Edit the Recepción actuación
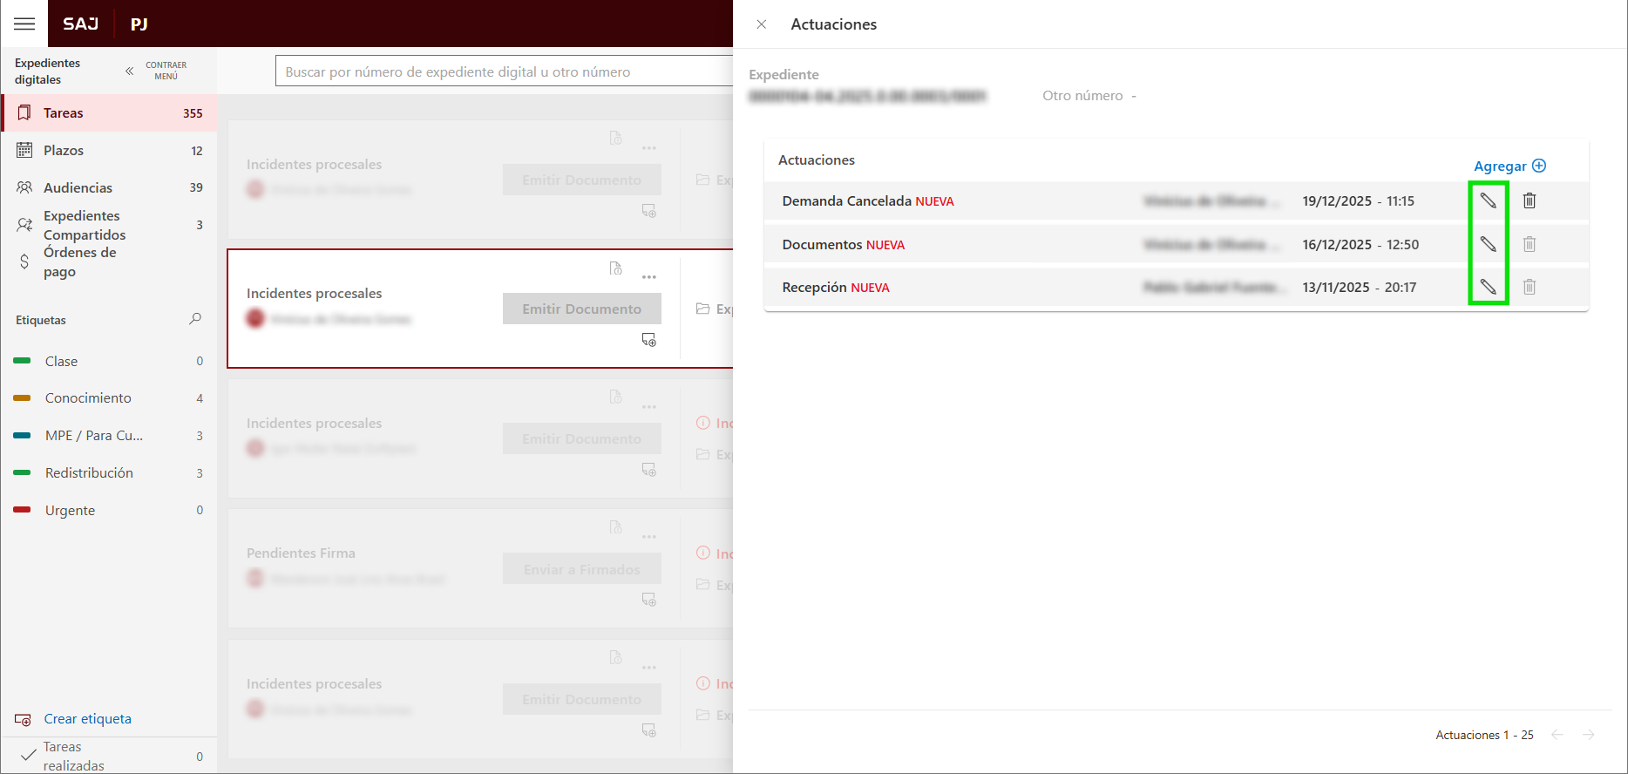This screenshot has width=1628, height=774. 1489,287
